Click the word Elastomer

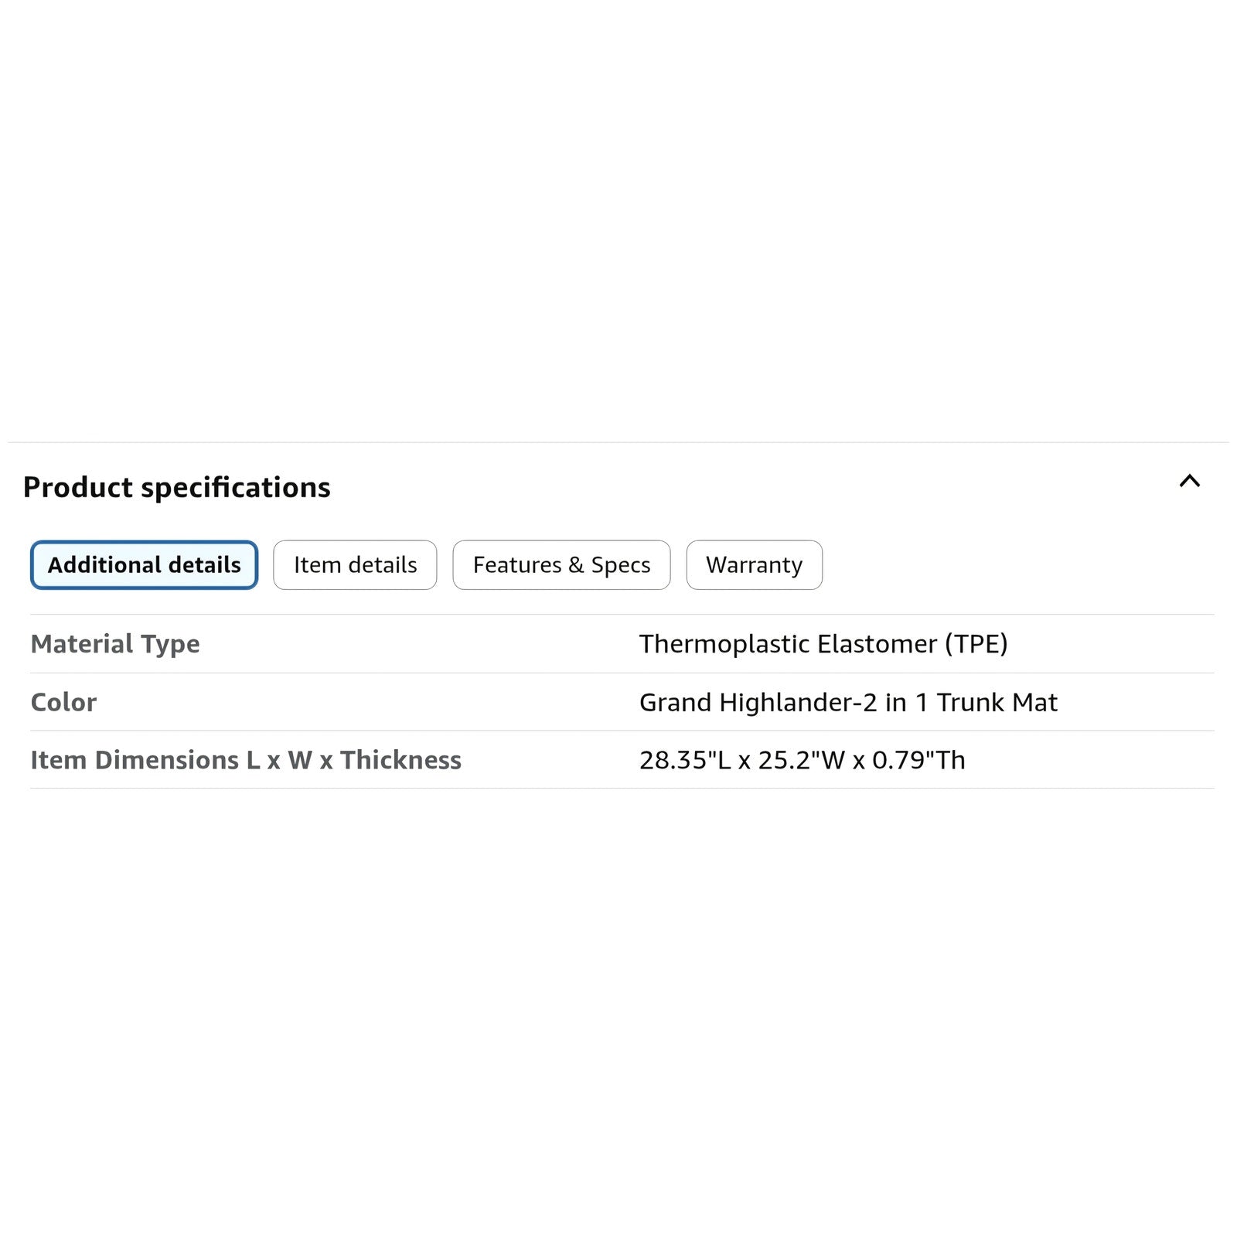pyautogui.click(x=877, y=644)
